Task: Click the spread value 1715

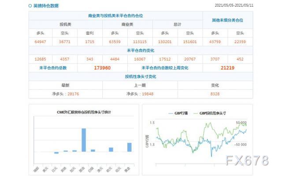Action: click(89, 42)
